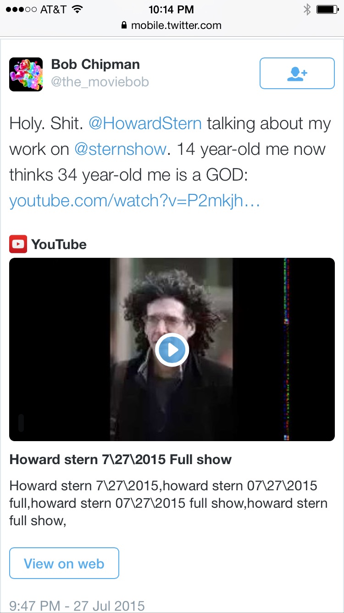Tap the follow user icon button
Viewport: 344px width, 613px height.
click(297, 73)
